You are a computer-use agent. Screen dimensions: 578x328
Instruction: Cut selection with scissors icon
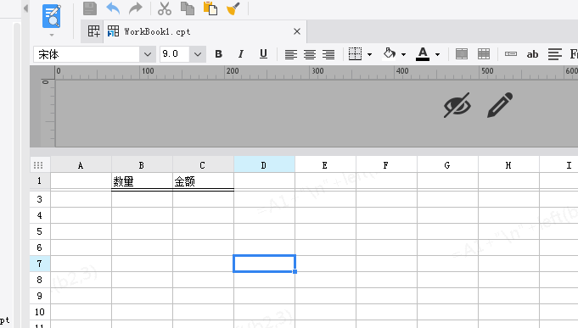[165, 8]
